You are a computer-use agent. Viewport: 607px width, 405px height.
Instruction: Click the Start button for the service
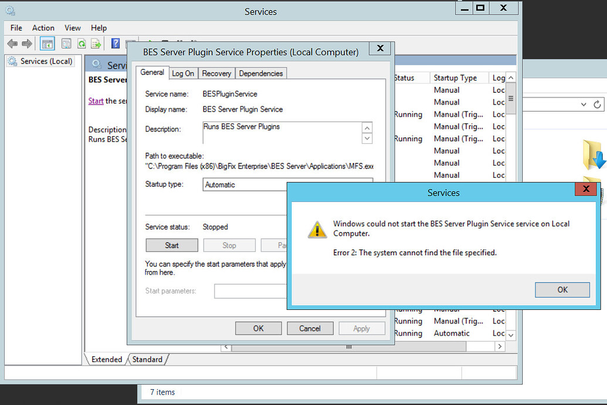[171, 245]
